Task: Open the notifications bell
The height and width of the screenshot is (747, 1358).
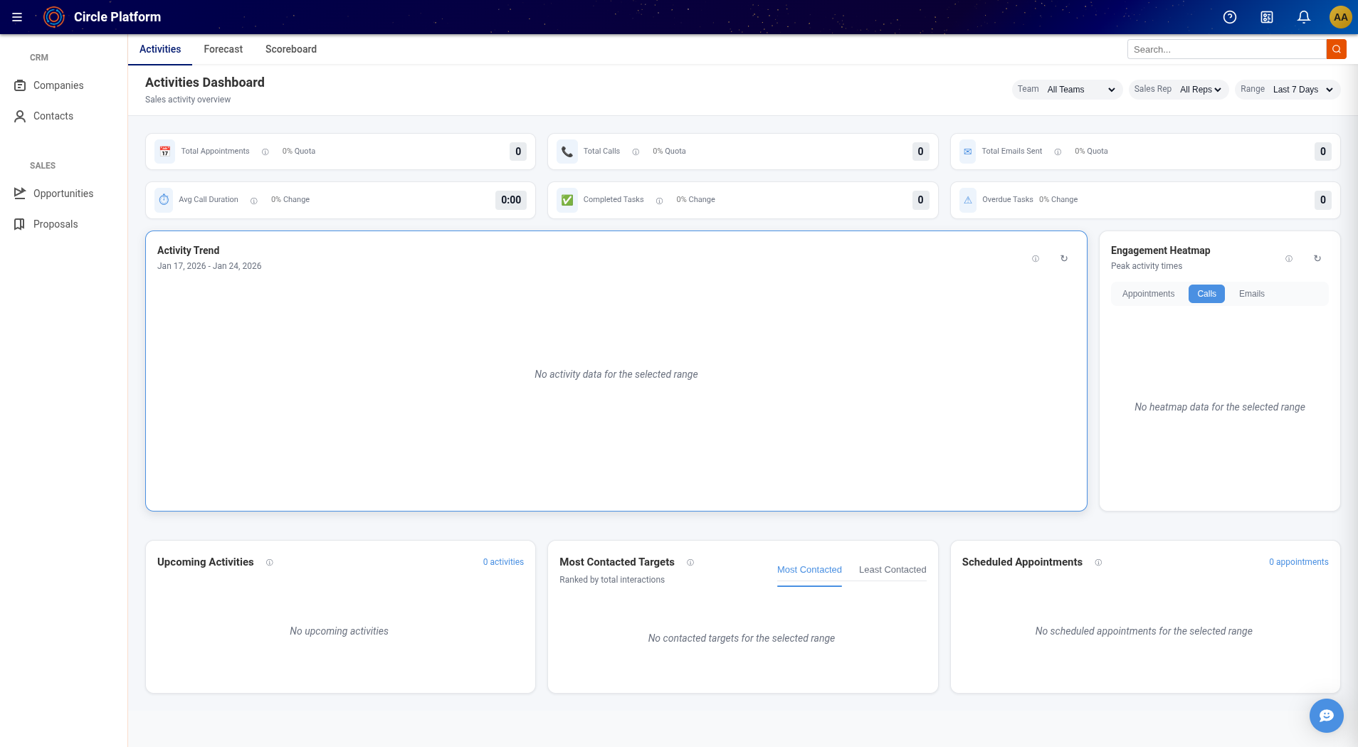Action: click(x=1304, y=17)
